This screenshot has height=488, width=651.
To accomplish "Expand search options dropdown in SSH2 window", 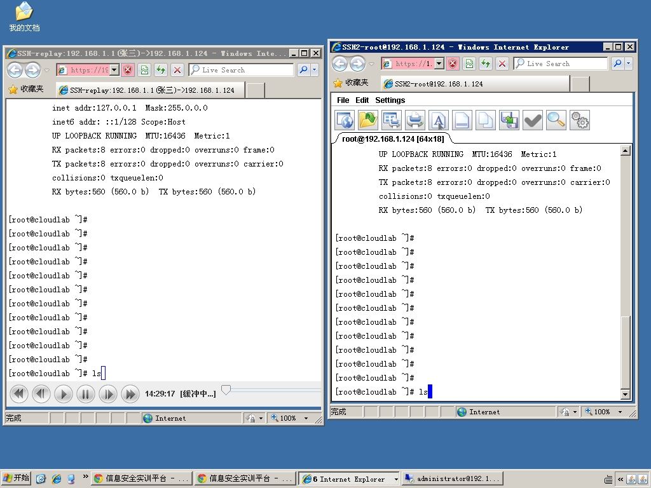I will coord(628,64).
